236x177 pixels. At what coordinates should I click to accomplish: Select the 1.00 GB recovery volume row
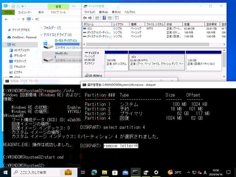click(x=154, y=36)
